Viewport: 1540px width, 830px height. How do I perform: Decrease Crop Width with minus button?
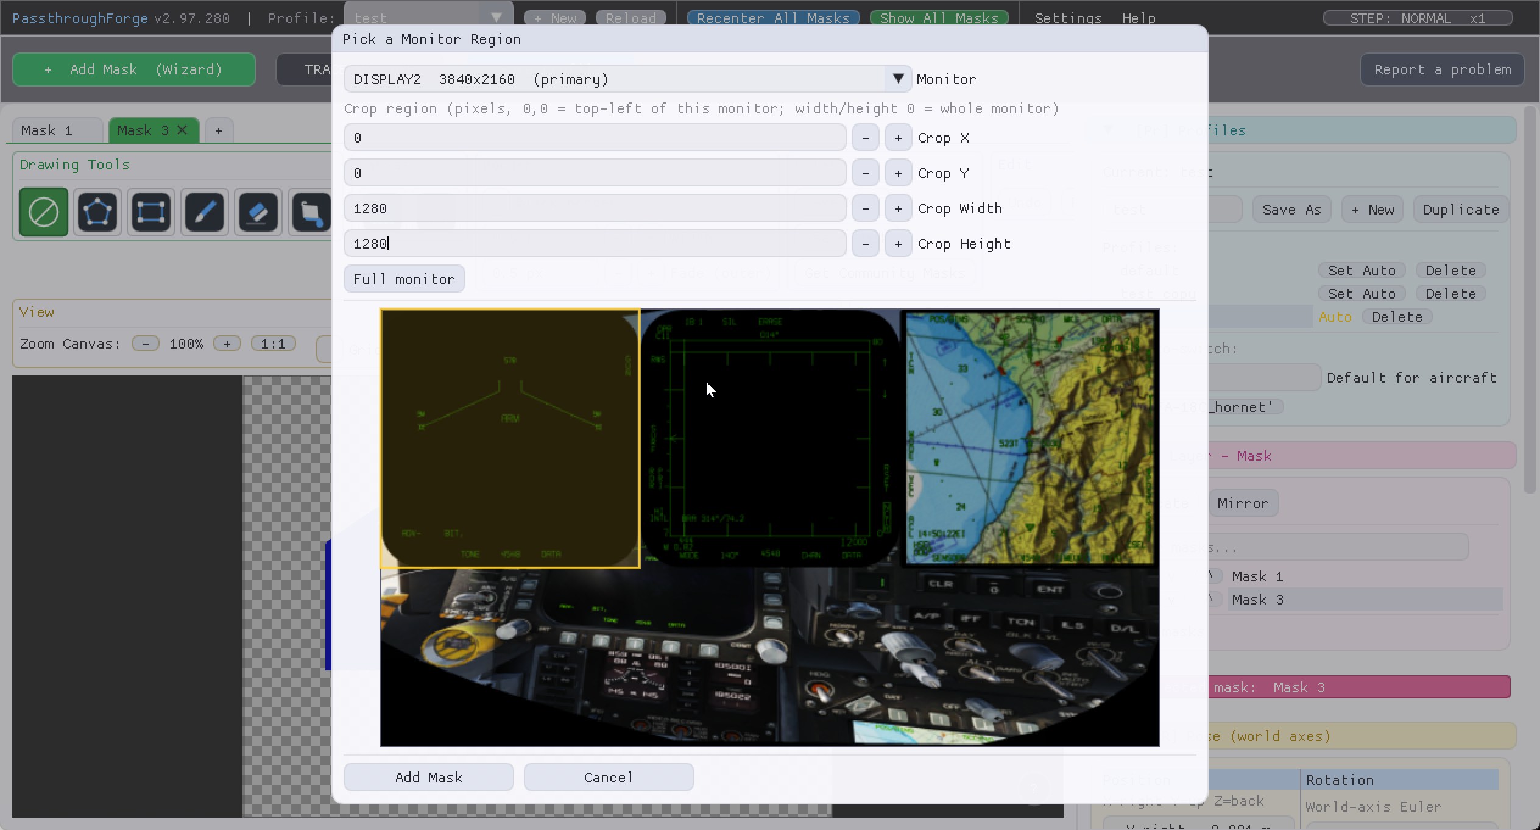pyautogui.click(x=865, y=208)
